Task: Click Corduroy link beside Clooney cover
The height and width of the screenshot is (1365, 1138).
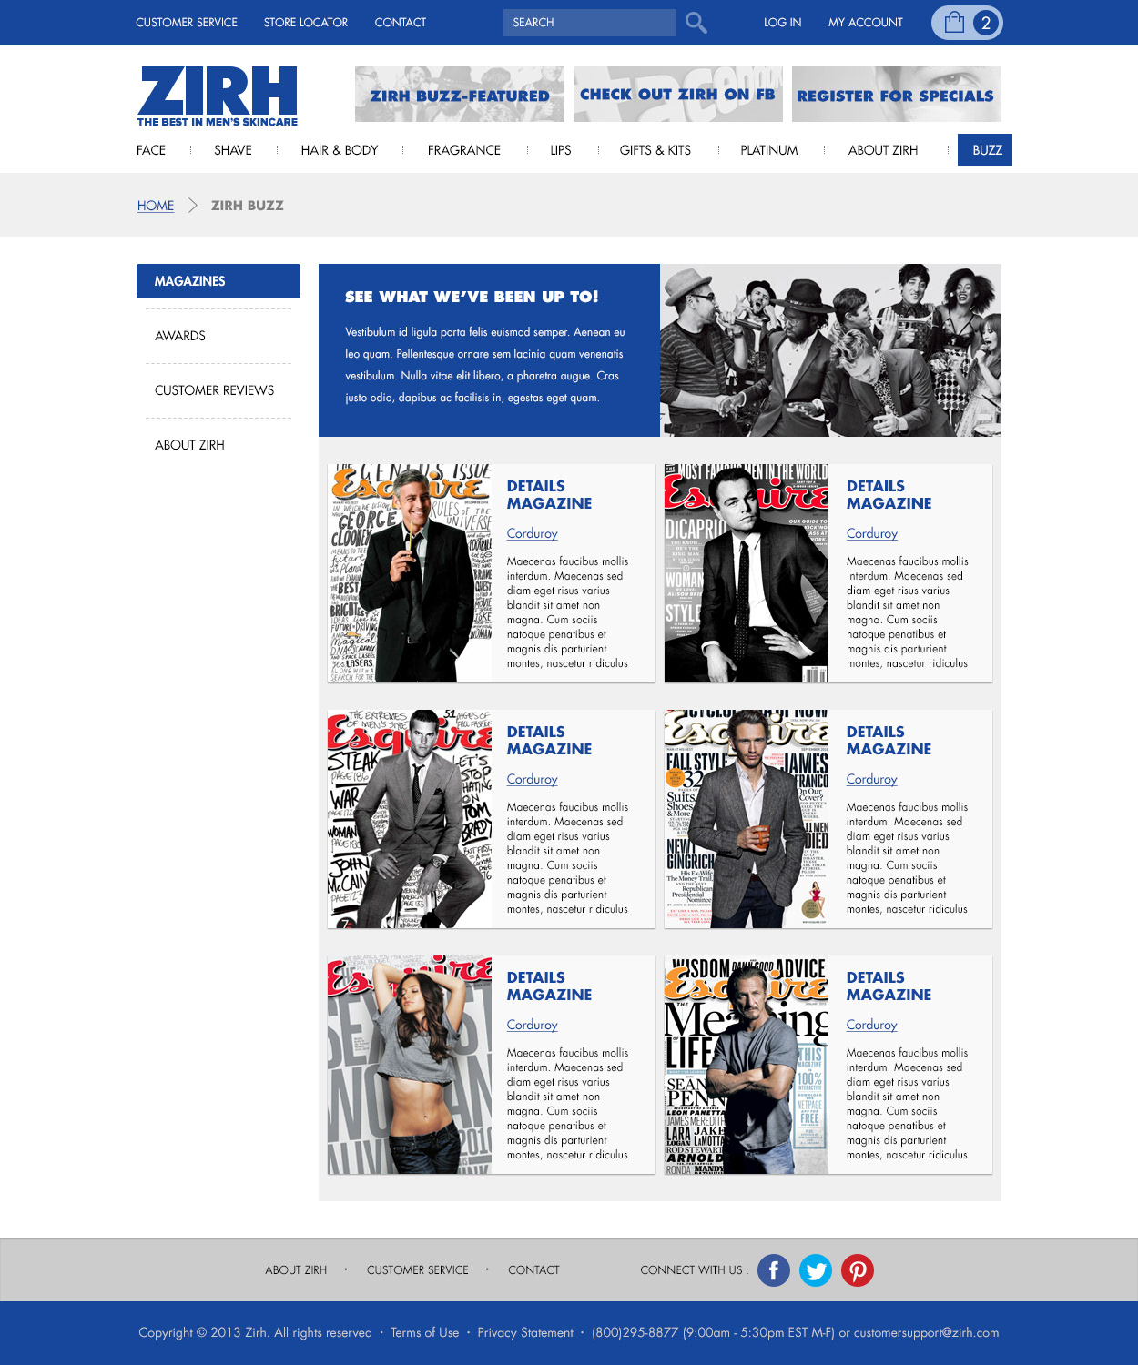Action: (x=533, y=533)
